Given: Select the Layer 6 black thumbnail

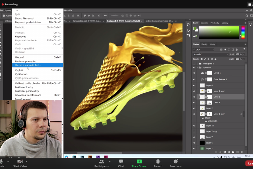Looking at the screenshot, I should click(202, 143).
